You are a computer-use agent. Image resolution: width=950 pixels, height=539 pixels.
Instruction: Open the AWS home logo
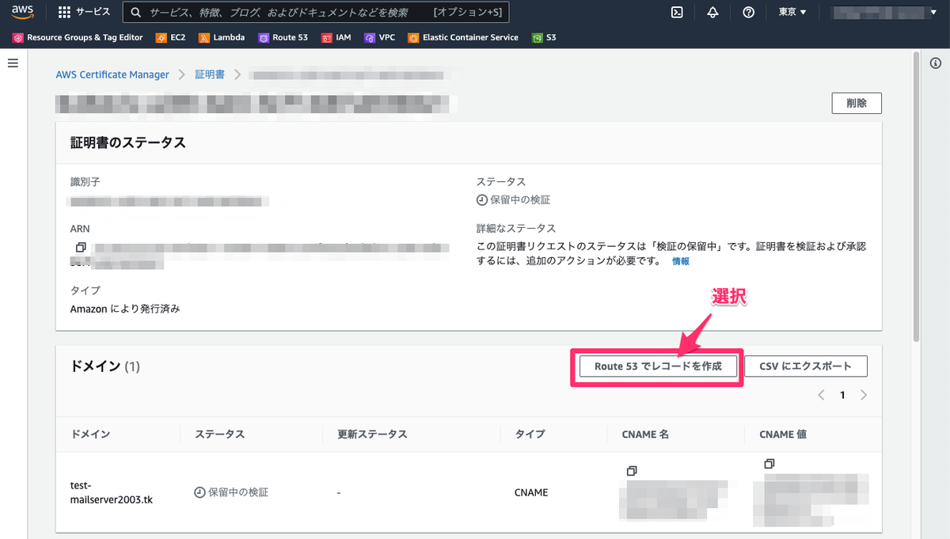(22, 12)
